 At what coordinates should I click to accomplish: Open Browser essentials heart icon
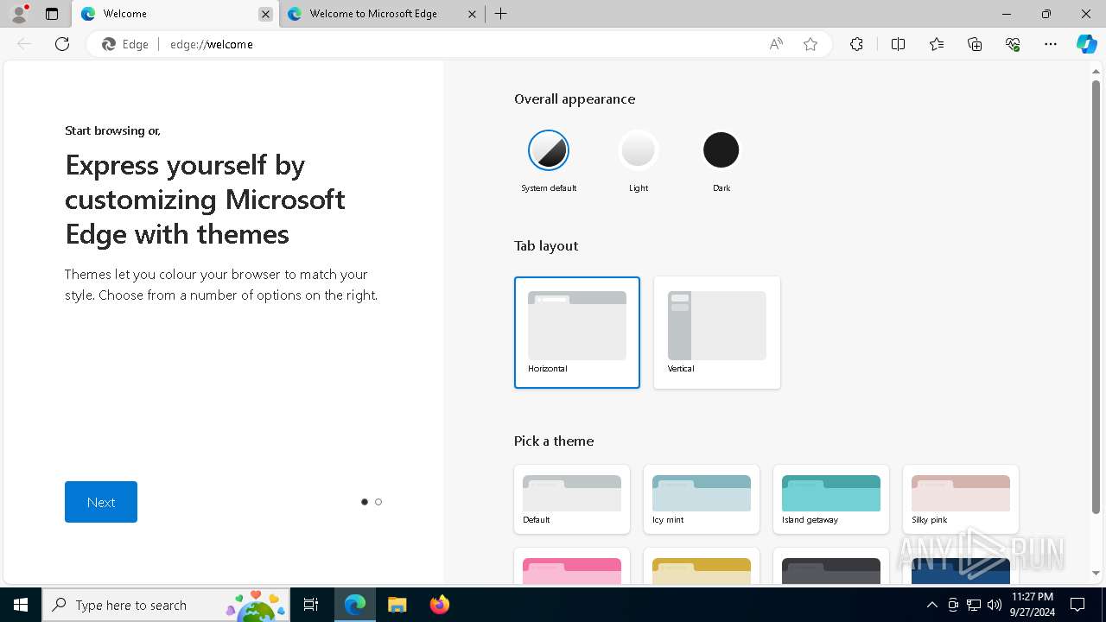[1013, 44]
